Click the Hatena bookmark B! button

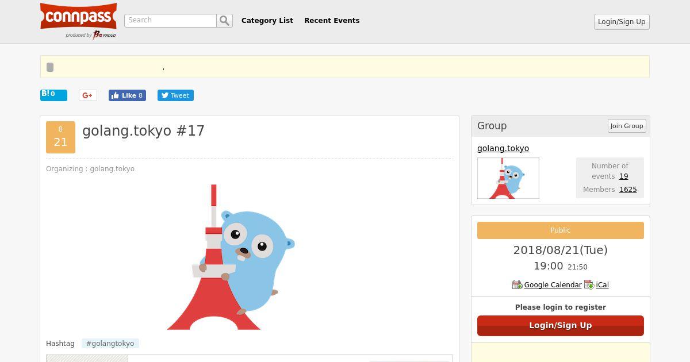pos(53,95)
